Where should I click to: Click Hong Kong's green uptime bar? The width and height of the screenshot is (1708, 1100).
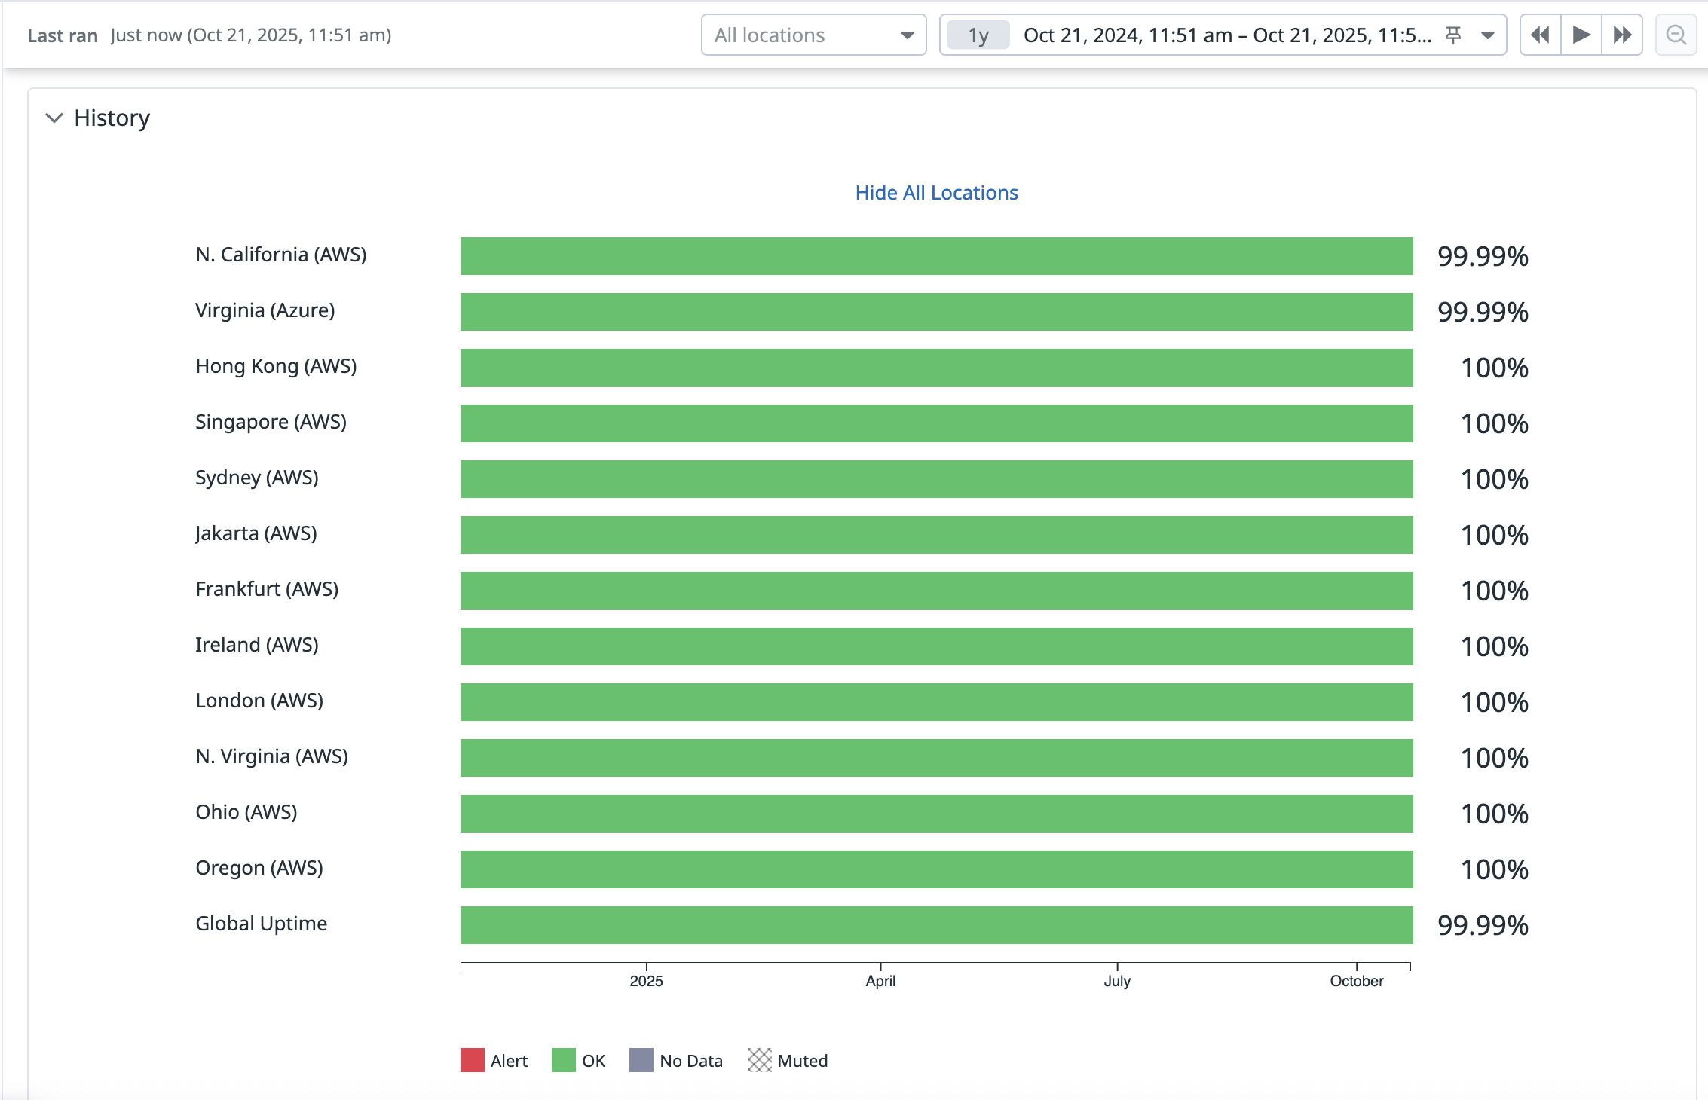936,368
